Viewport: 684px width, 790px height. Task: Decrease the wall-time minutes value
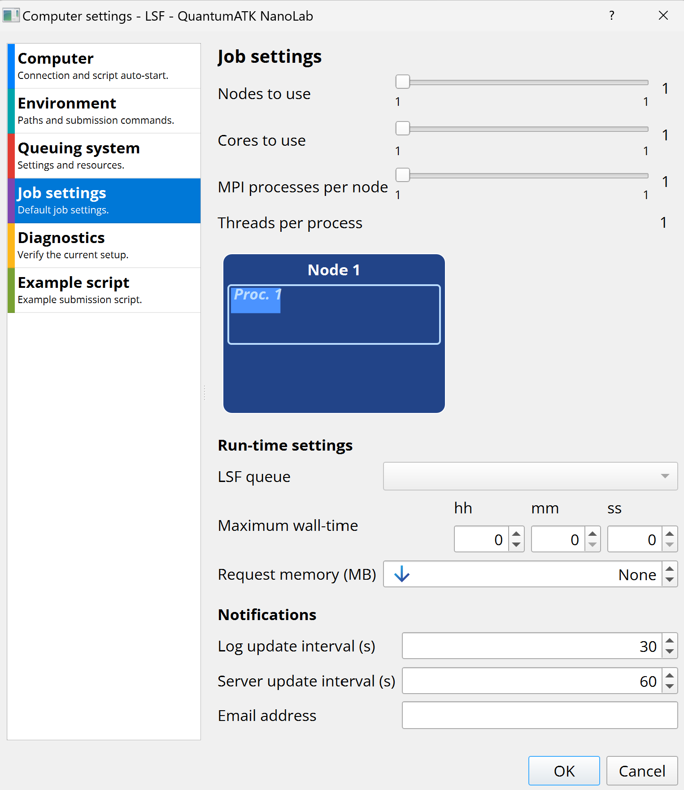pos(593,545)
